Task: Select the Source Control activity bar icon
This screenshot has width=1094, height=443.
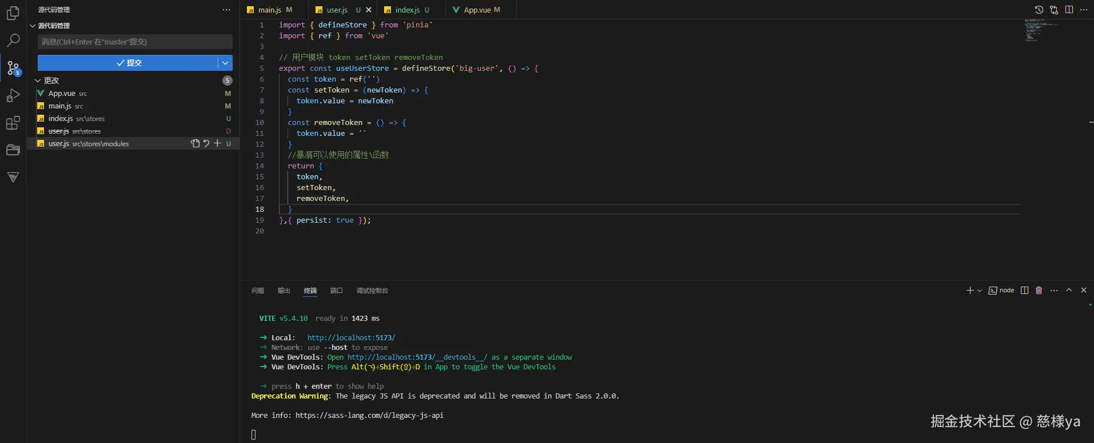Action: 13,69
